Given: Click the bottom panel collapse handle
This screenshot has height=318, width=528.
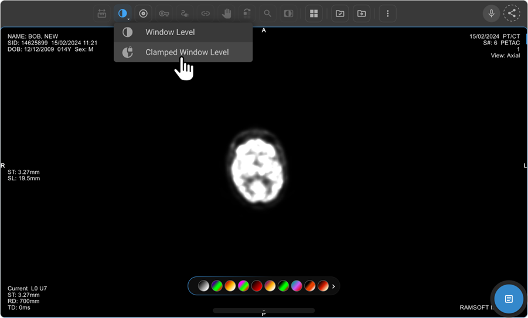Looking at the screenshot, I should tap(264, 310).
